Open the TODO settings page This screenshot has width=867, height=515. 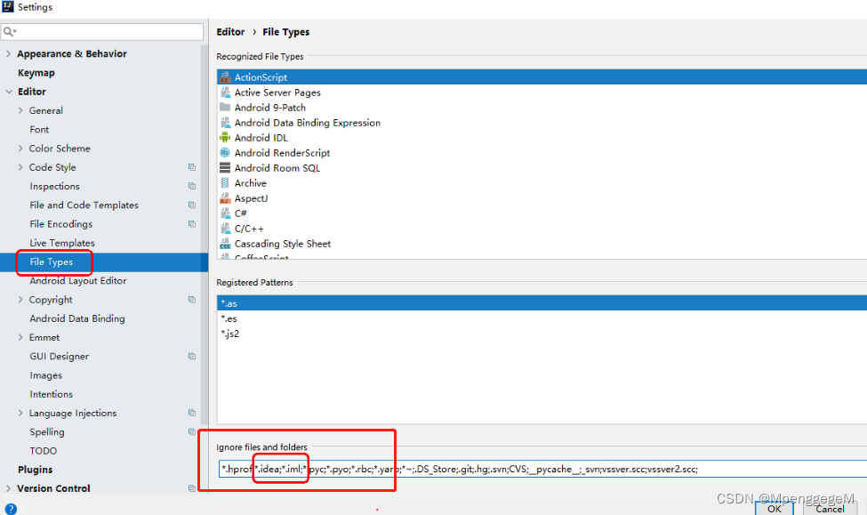(x=44, y=451)
